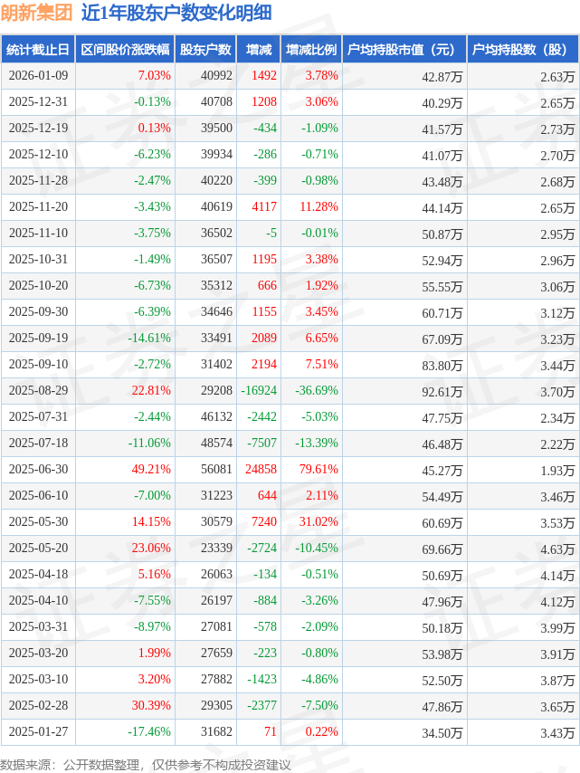Select the 2026-01-09 date cell

click(x=38, y=76)
